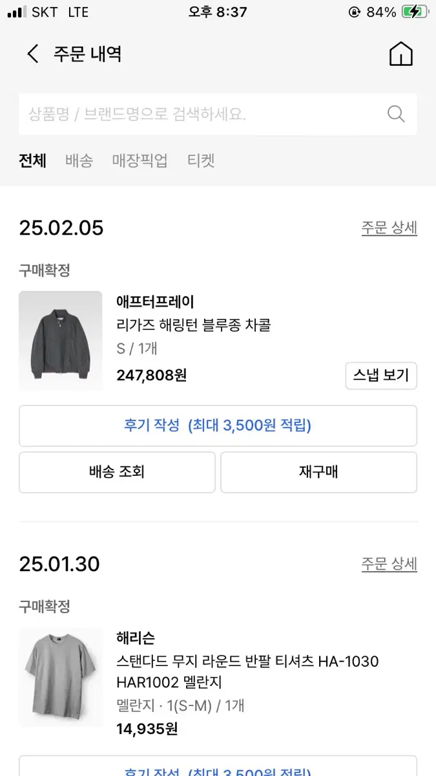Open the 리가즈 해링턴 블루종 차콜 product name
Viewport: 436px width, 776px height.
click(193, 325)
